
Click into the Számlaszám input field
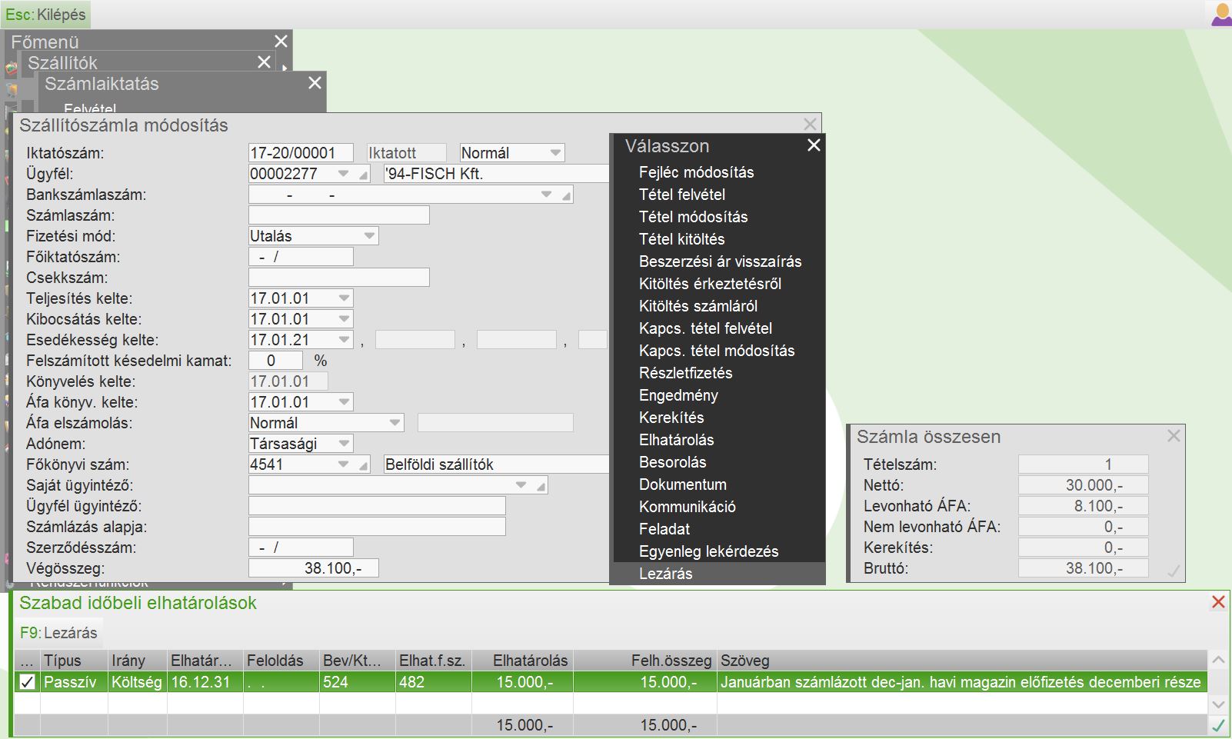338,216
